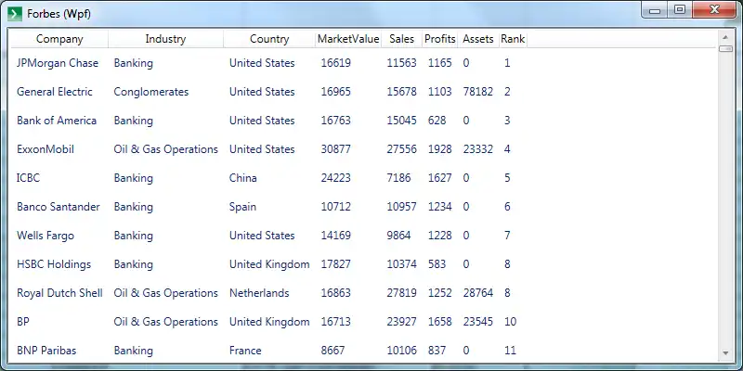The height and width of the screenshot is (371, 743).
Task: Click Bank of America's United States cell
Action: click(262, 121)
